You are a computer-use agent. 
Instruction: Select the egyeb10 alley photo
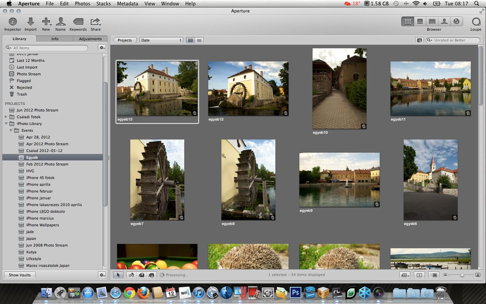339,89
